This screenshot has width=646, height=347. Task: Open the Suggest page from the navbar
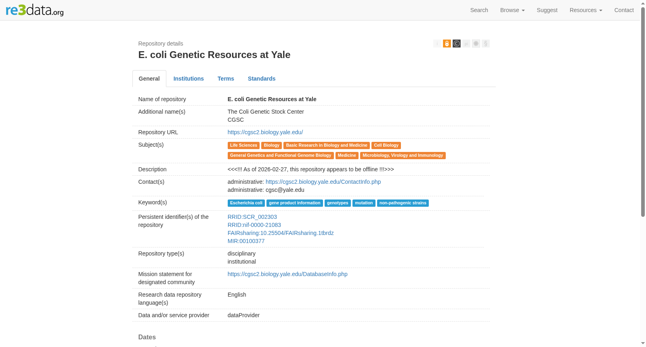coord(547,10)
